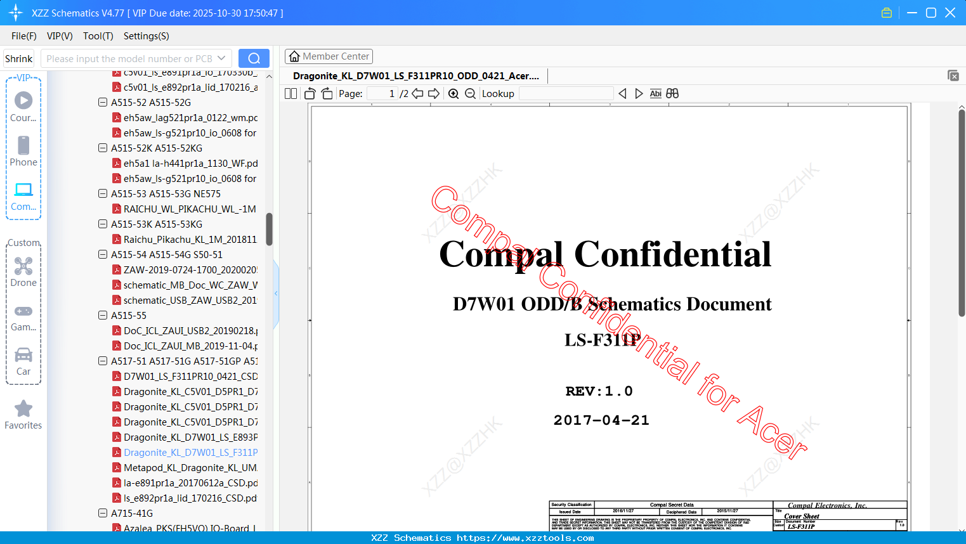Select the Computer category
This screenshot has height=544, width=966.
[23, 197]
